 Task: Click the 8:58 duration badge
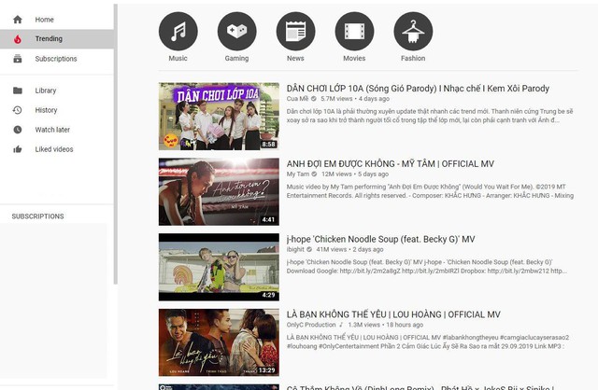coord(268,145)
